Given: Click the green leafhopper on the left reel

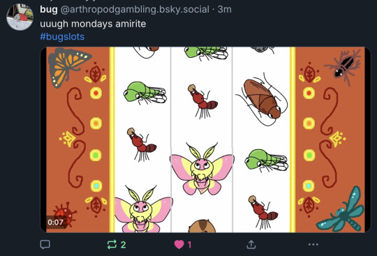Looking at the screenshot, I should click(x=145, y=93).
